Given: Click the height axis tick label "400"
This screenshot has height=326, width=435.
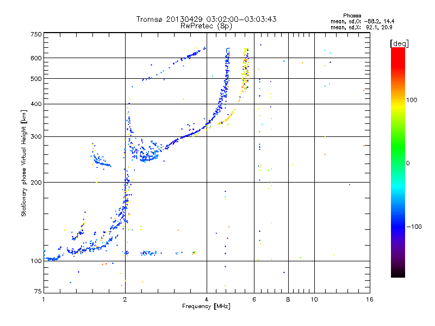Looking at the screenshot, I should (x=36, y=104).
